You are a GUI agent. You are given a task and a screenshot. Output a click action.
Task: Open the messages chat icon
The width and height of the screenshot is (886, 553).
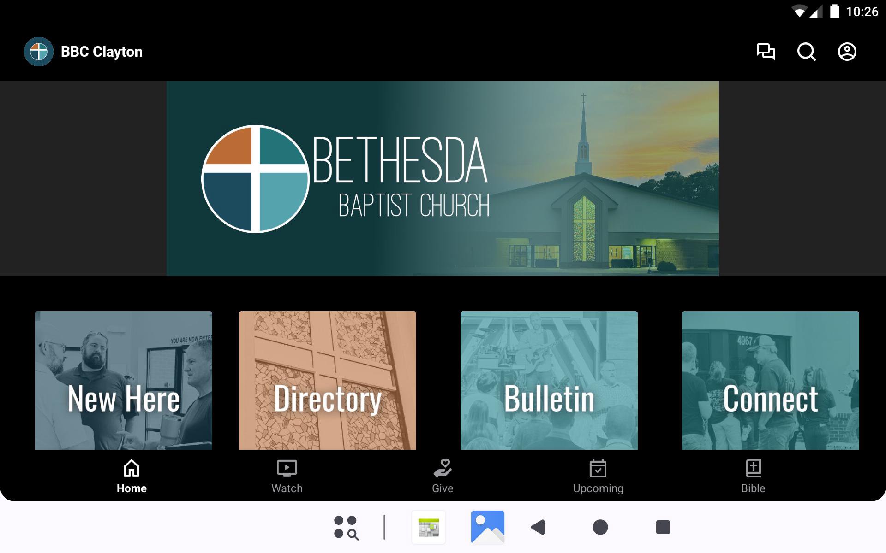click(x=766, y=52)
